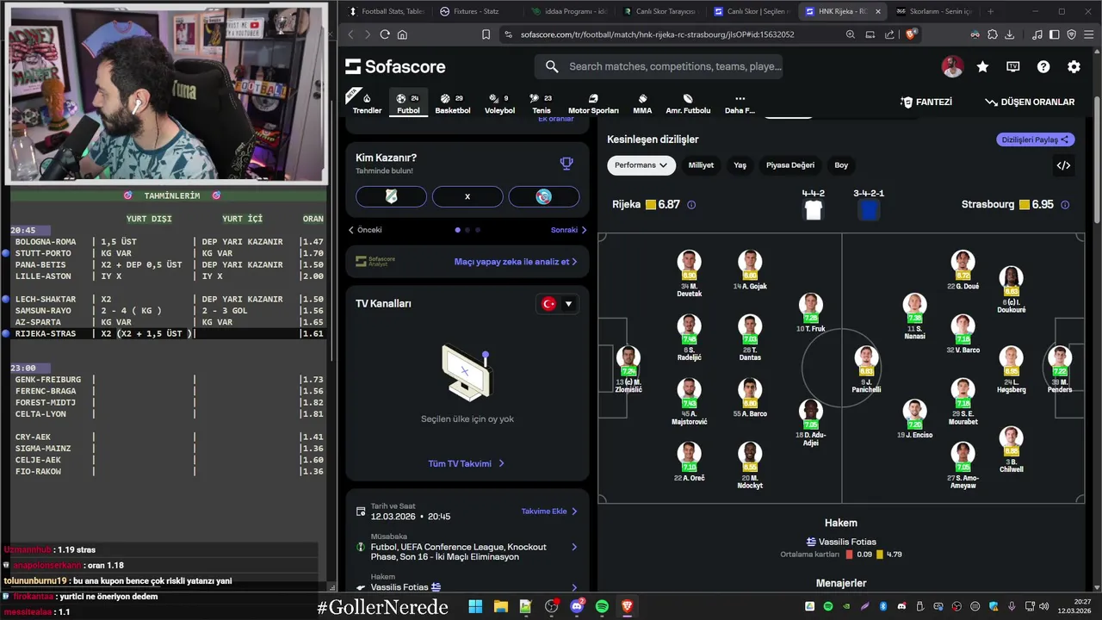The height and width of the screenshot is (620, 1102).
Task: Bookmark page with bookmark icon
Action: coord(486,34)
